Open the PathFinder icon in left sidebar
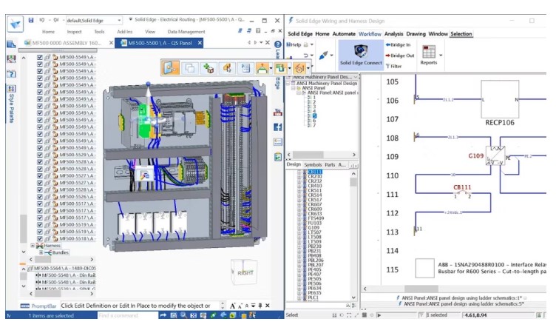This screenshot has height=336, width=556. [11, 44]
